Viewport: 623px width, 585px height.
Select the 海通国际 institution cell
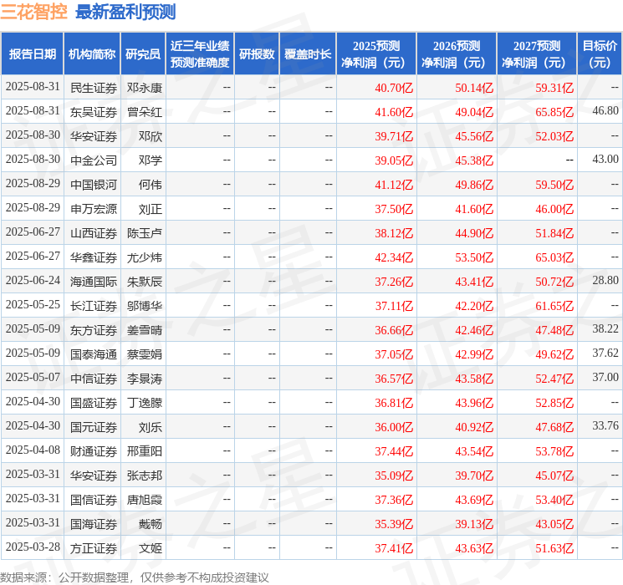[94, 282]
